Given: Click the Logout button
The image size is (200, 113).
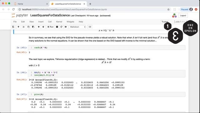Looking at the screenshot, I should pos(183,15).
